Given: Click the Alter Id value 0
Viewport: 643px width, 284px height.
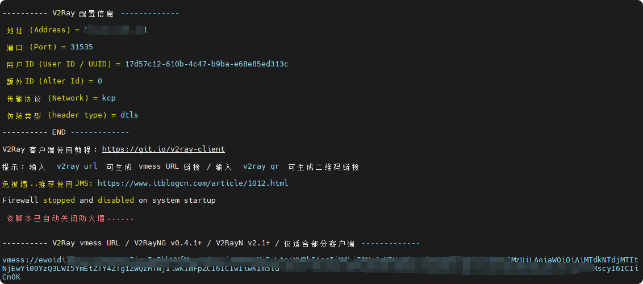Looking at the screenshot, I should point(99,81).
